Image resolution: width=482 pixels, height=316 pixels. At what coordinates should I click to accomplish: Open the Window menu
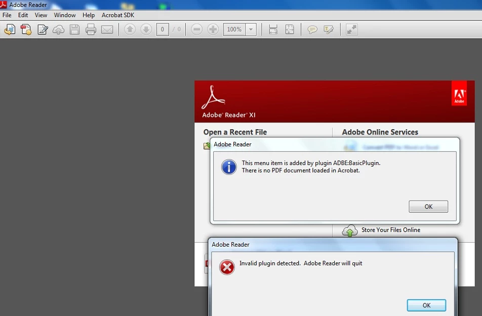(65, 15)
